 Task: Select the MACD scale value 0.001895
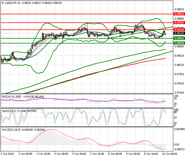point(179,129)
